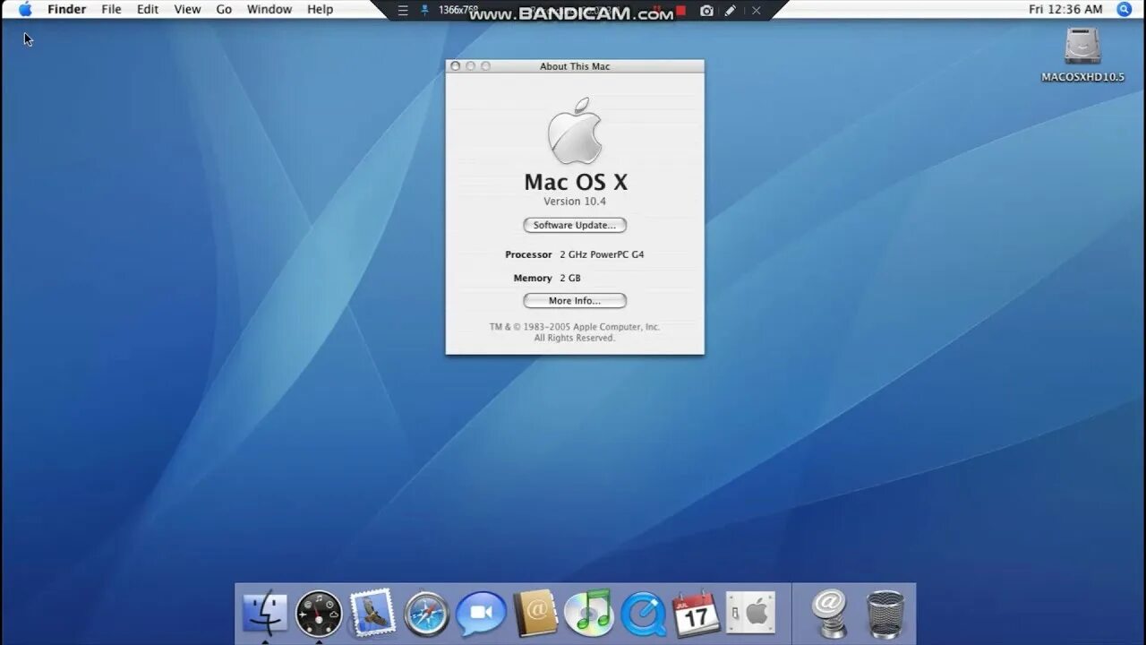
Task: Open iChat video chat app
Action: [481, 614]
